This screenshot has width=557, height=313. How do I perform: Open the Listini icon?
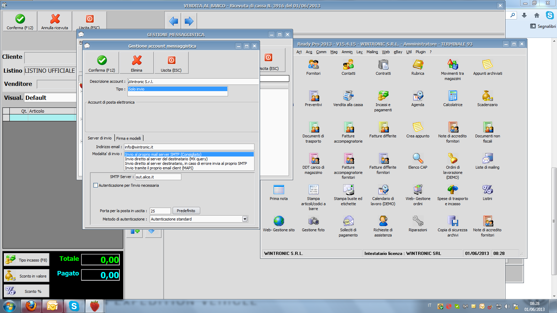pos(487,193)
